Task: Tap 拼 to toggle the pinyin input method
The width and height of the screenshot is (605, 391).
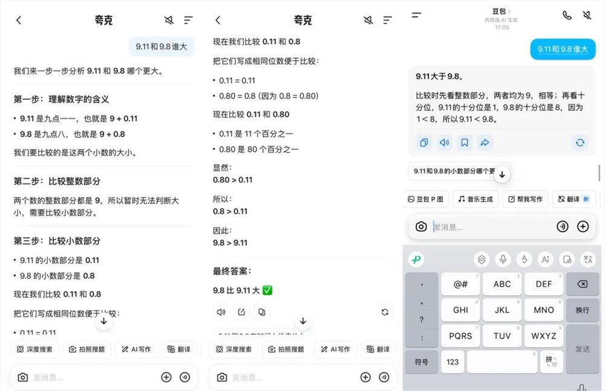Action: click(552, 361)
